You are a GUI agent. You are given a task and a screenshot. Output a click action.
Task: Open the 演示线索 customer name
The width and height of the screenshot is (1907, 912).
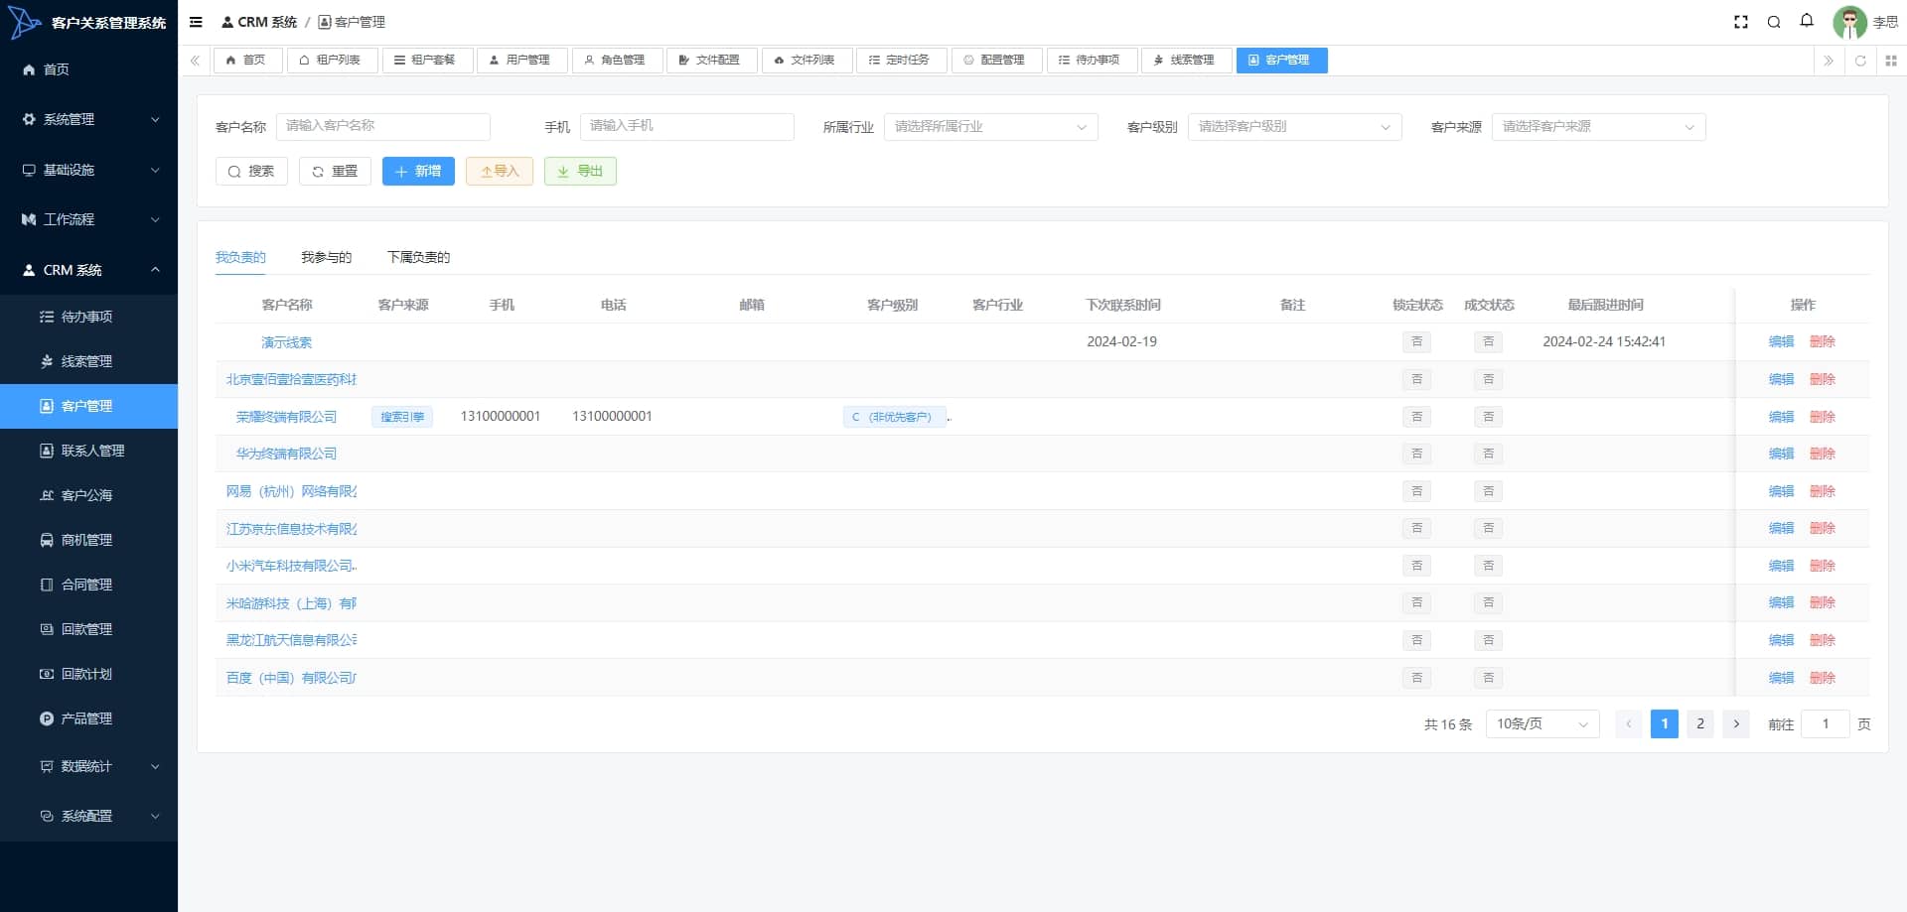286,342
